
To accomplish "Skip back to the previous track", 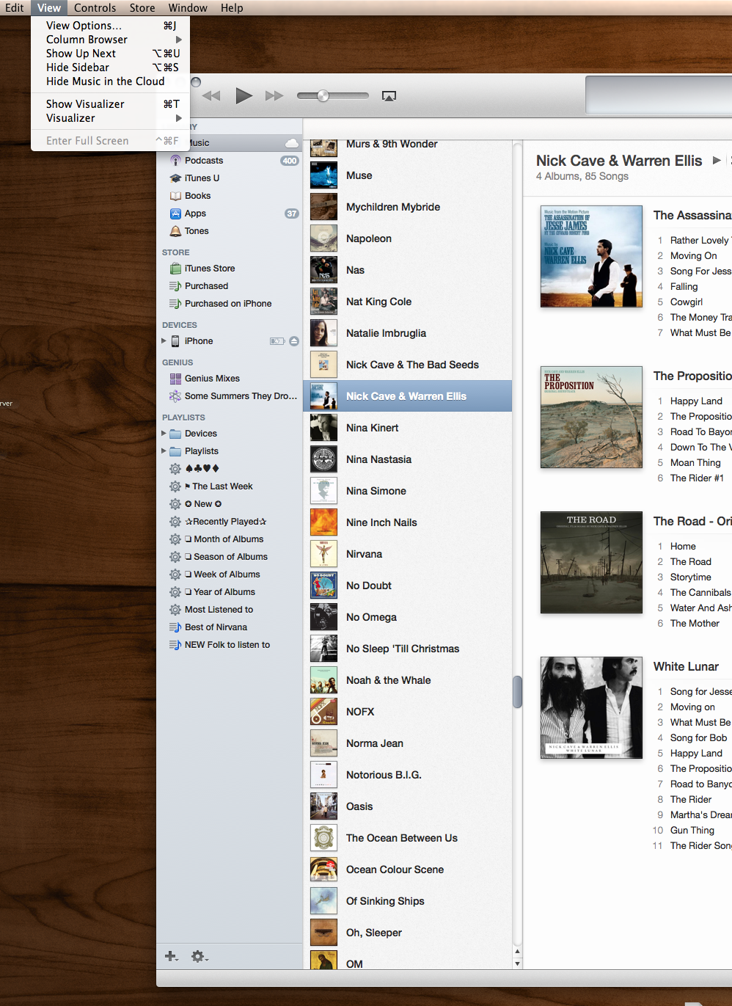I will coord(211,95).
